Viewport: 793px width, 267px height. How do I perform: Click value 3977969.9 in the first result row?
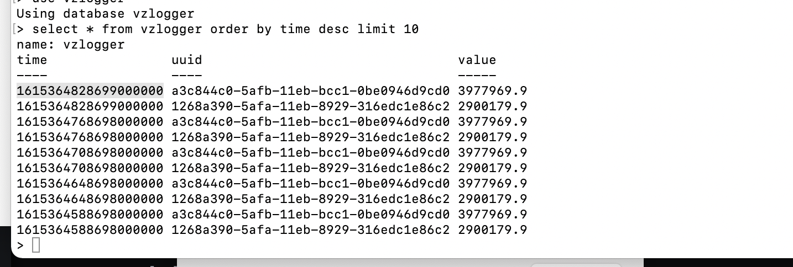[493, 90]
